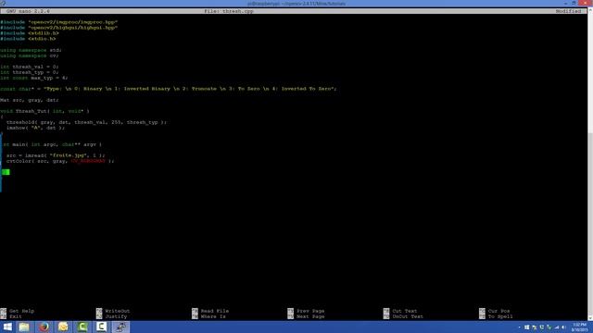Screen dimensions: 593x333
Task: Click the red constant in cvtColor line
Action: [88, 161]
